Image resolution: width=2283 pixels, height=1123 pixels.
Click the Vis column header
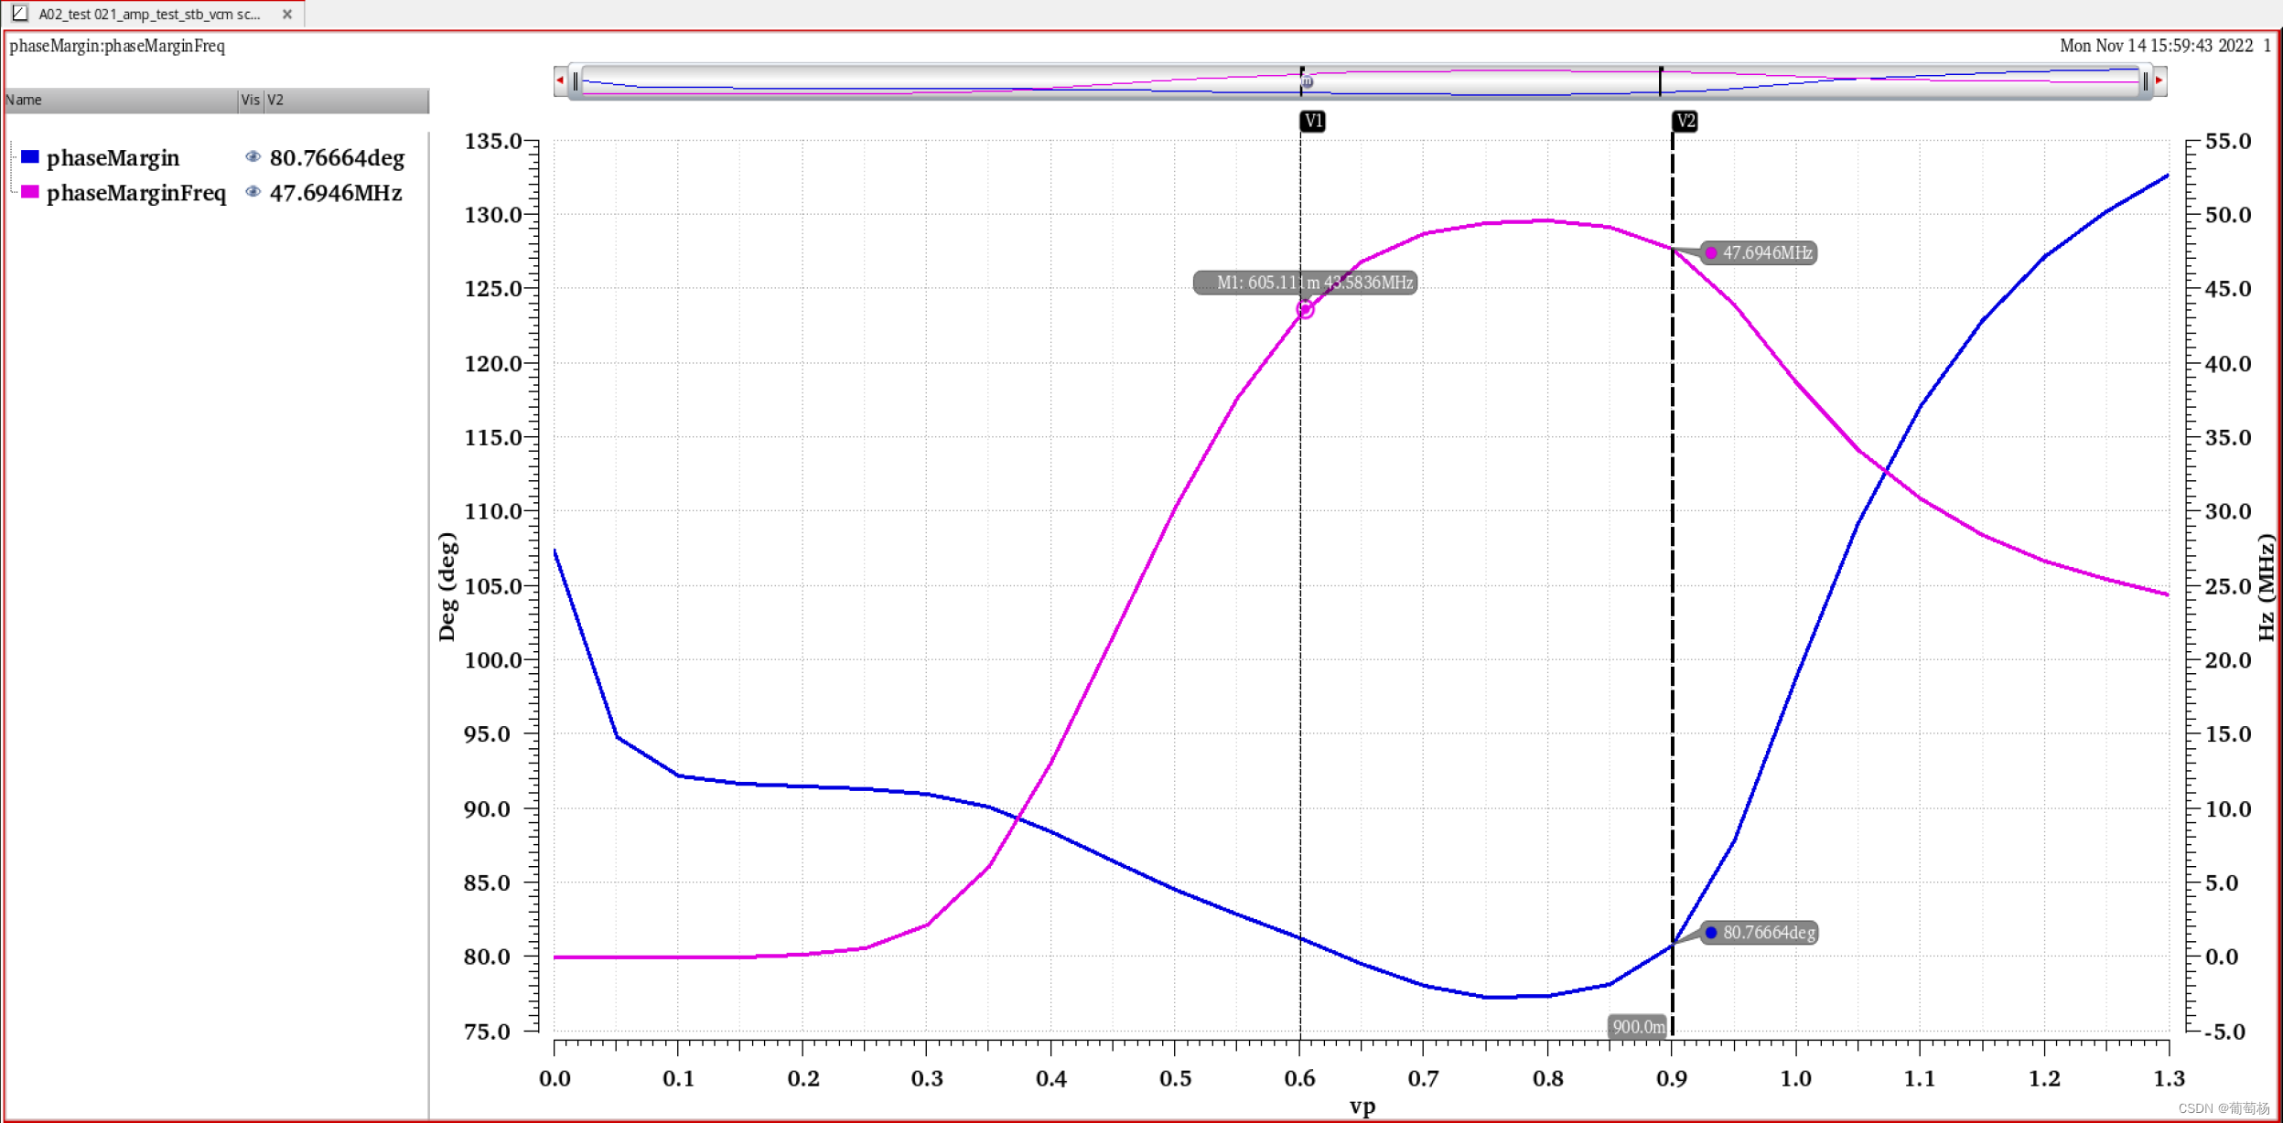coord(251,100)
